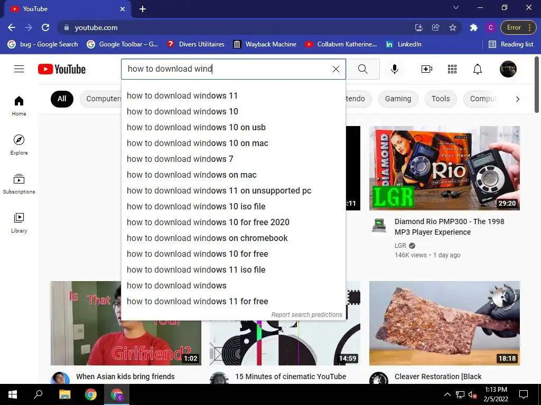Click the YouTube logo

coord(62,69)
